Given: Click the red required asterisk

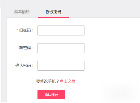Looking at the screenshot, I should pos(17,29).
